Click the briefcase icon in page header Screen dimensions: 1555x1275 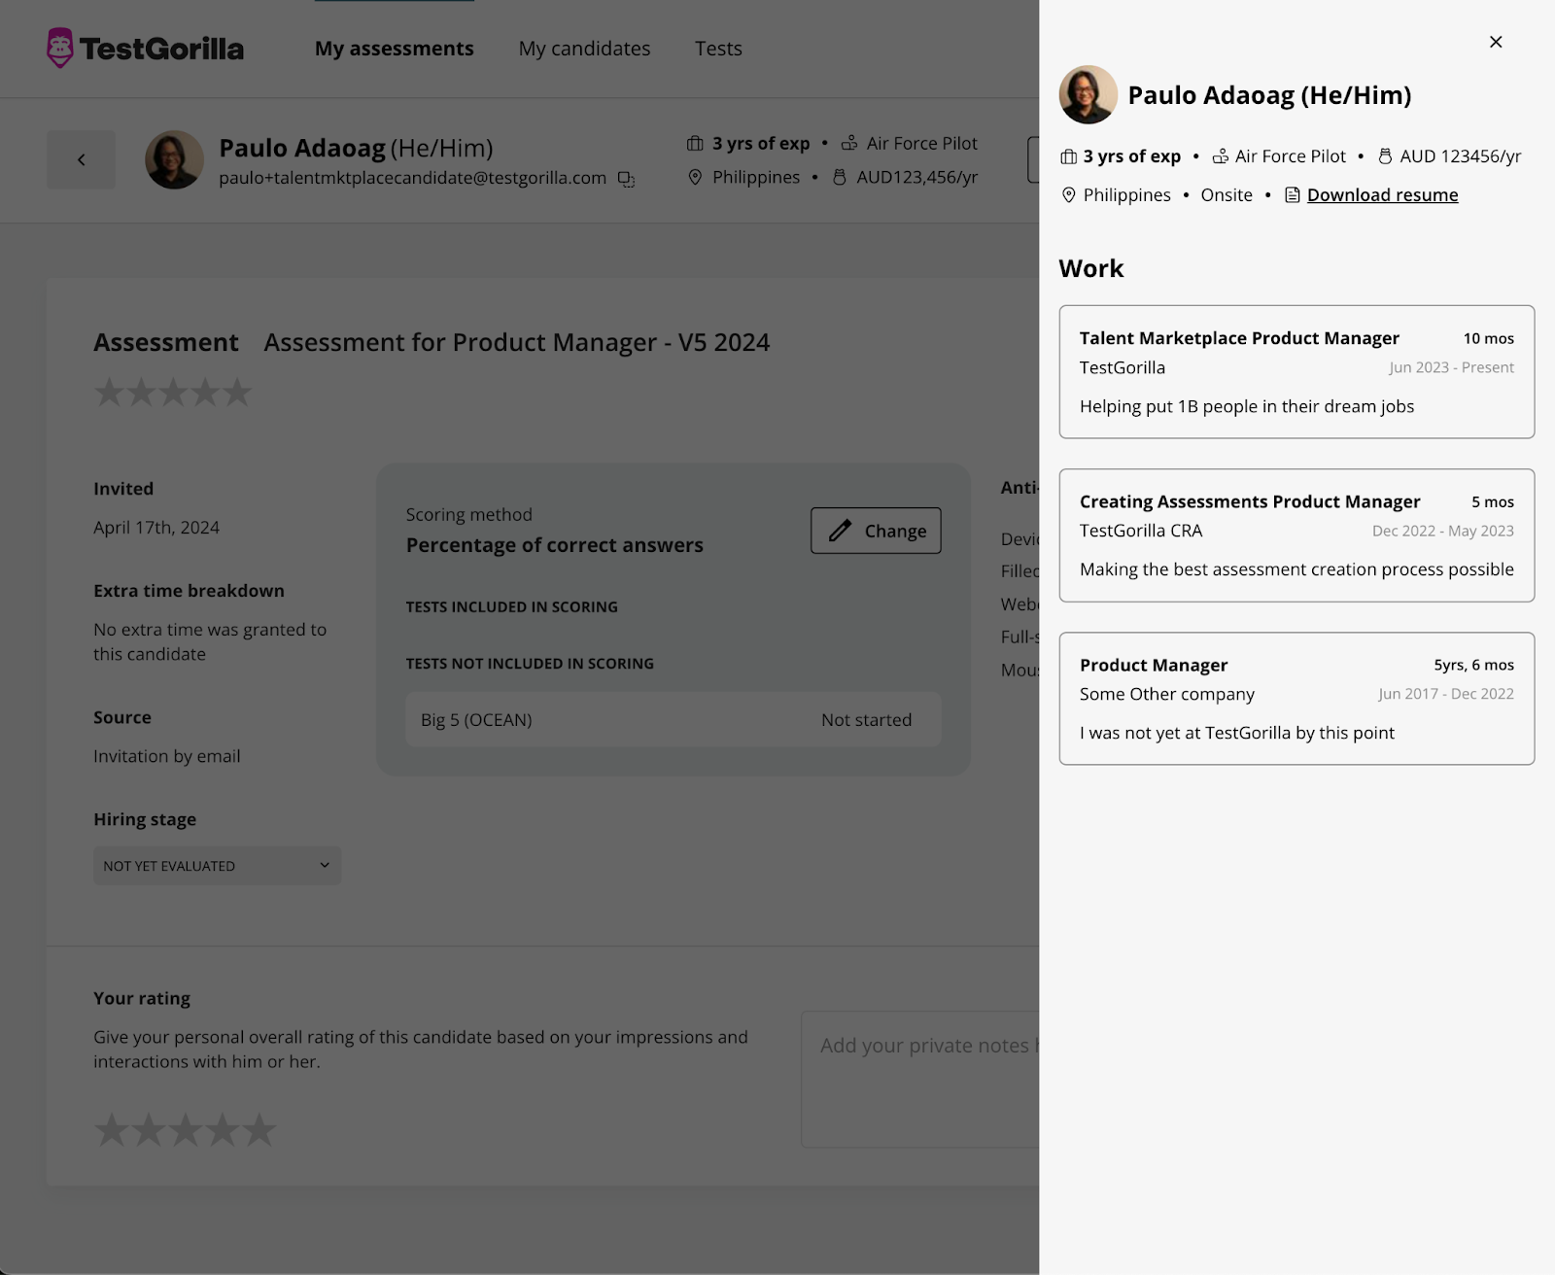pos(695,144)
